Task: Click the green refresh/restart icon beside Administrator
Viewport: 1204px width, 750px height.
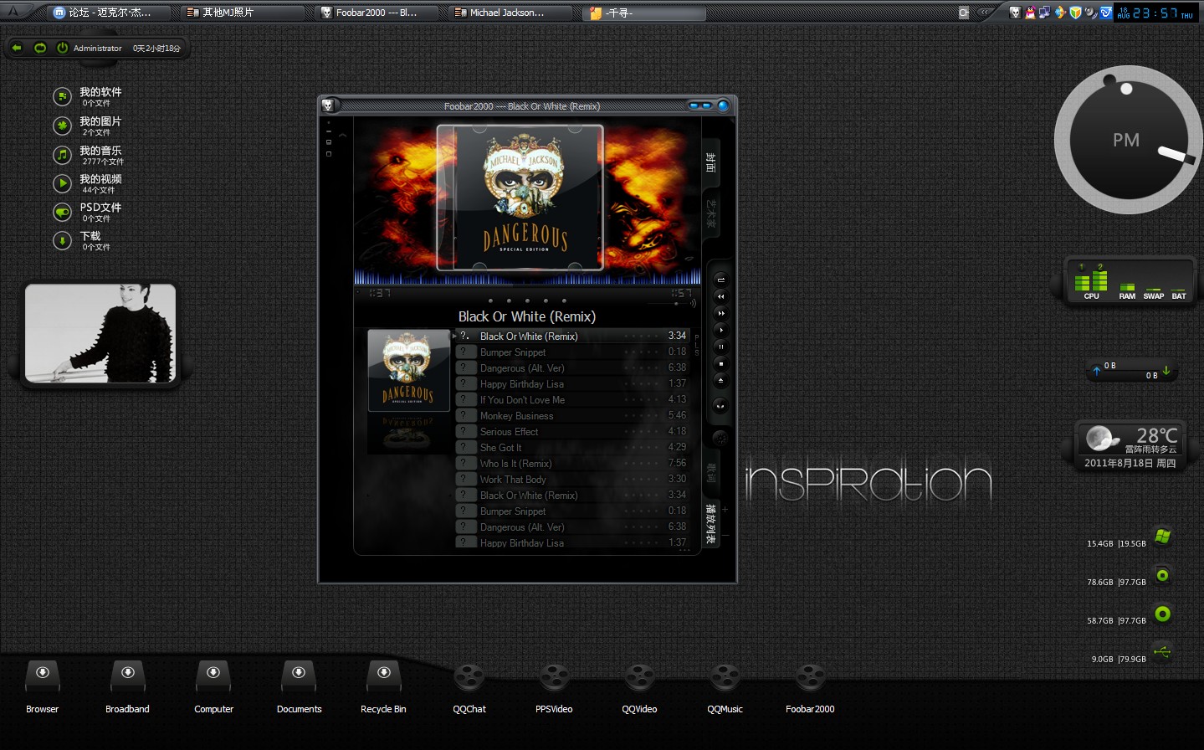Action: (39, 48)
